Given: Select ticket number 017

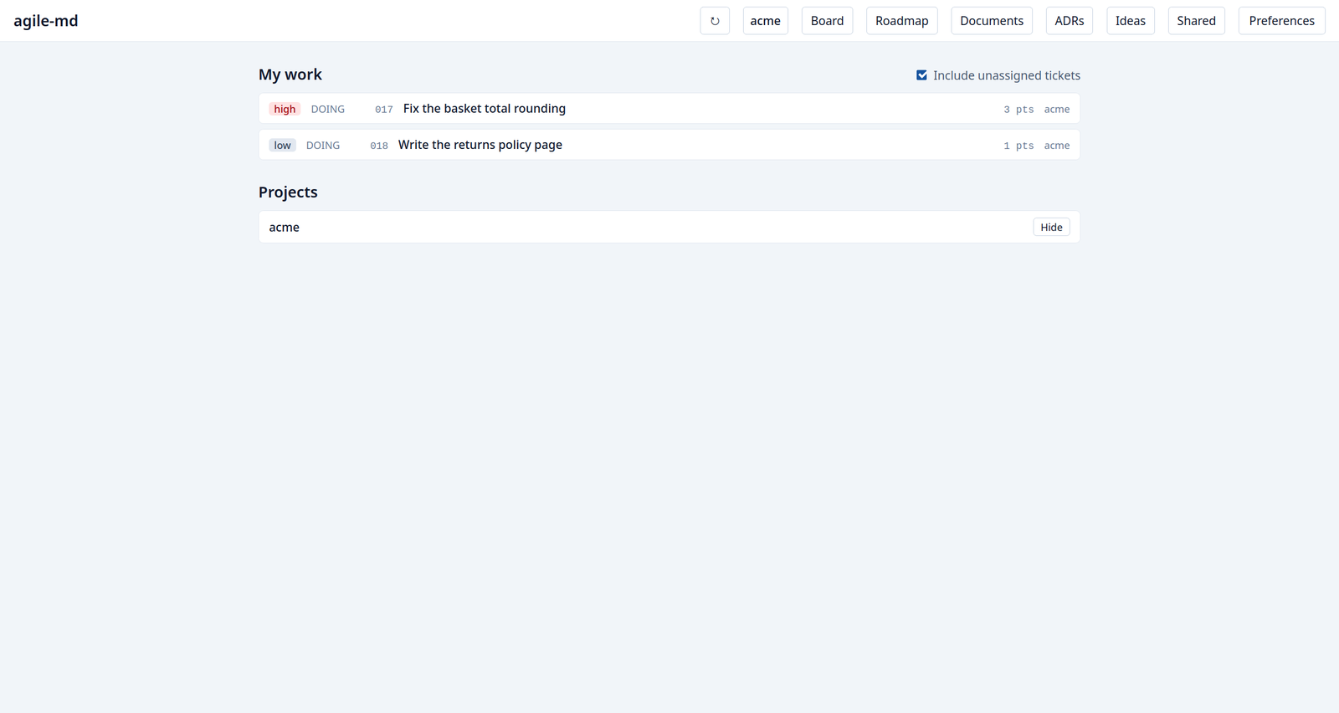Looking at the screenshot, I should 384,110.
